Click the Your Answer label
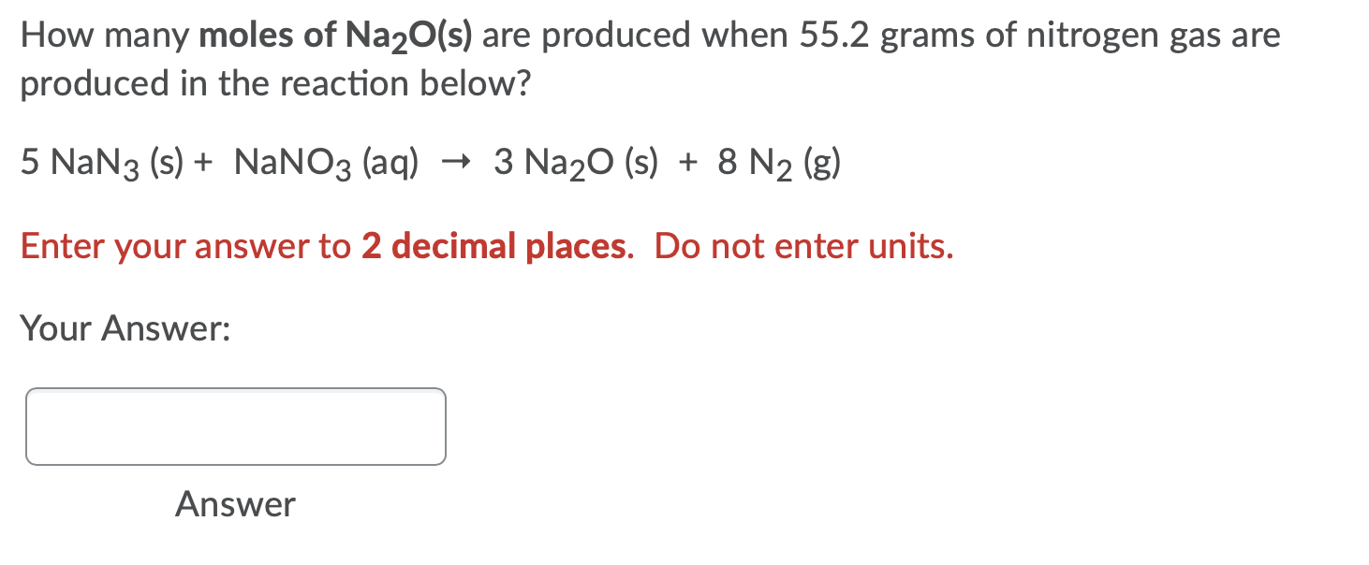1369x565 pixels. [x=126, y=328]
